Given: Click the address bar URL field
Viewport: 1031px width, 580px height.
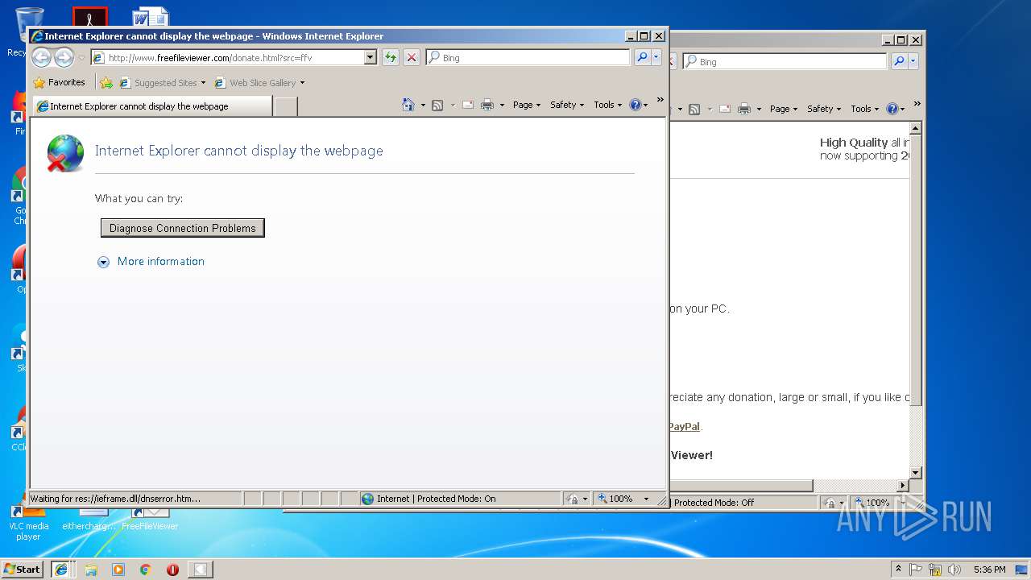Looking at the screenshot, I should [x=234, y=57].
